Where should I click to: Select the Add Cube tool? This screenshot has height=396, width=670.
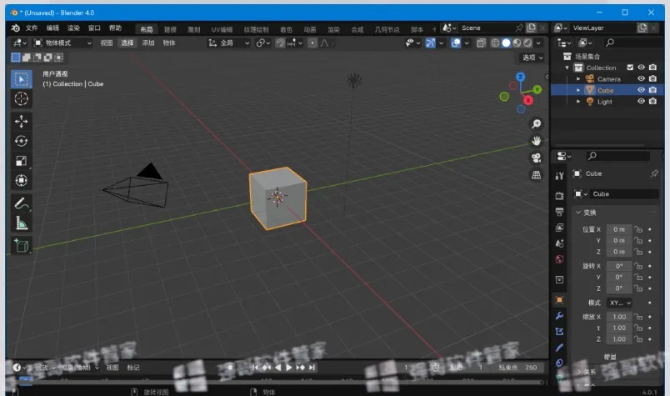[x=21, y=245]
